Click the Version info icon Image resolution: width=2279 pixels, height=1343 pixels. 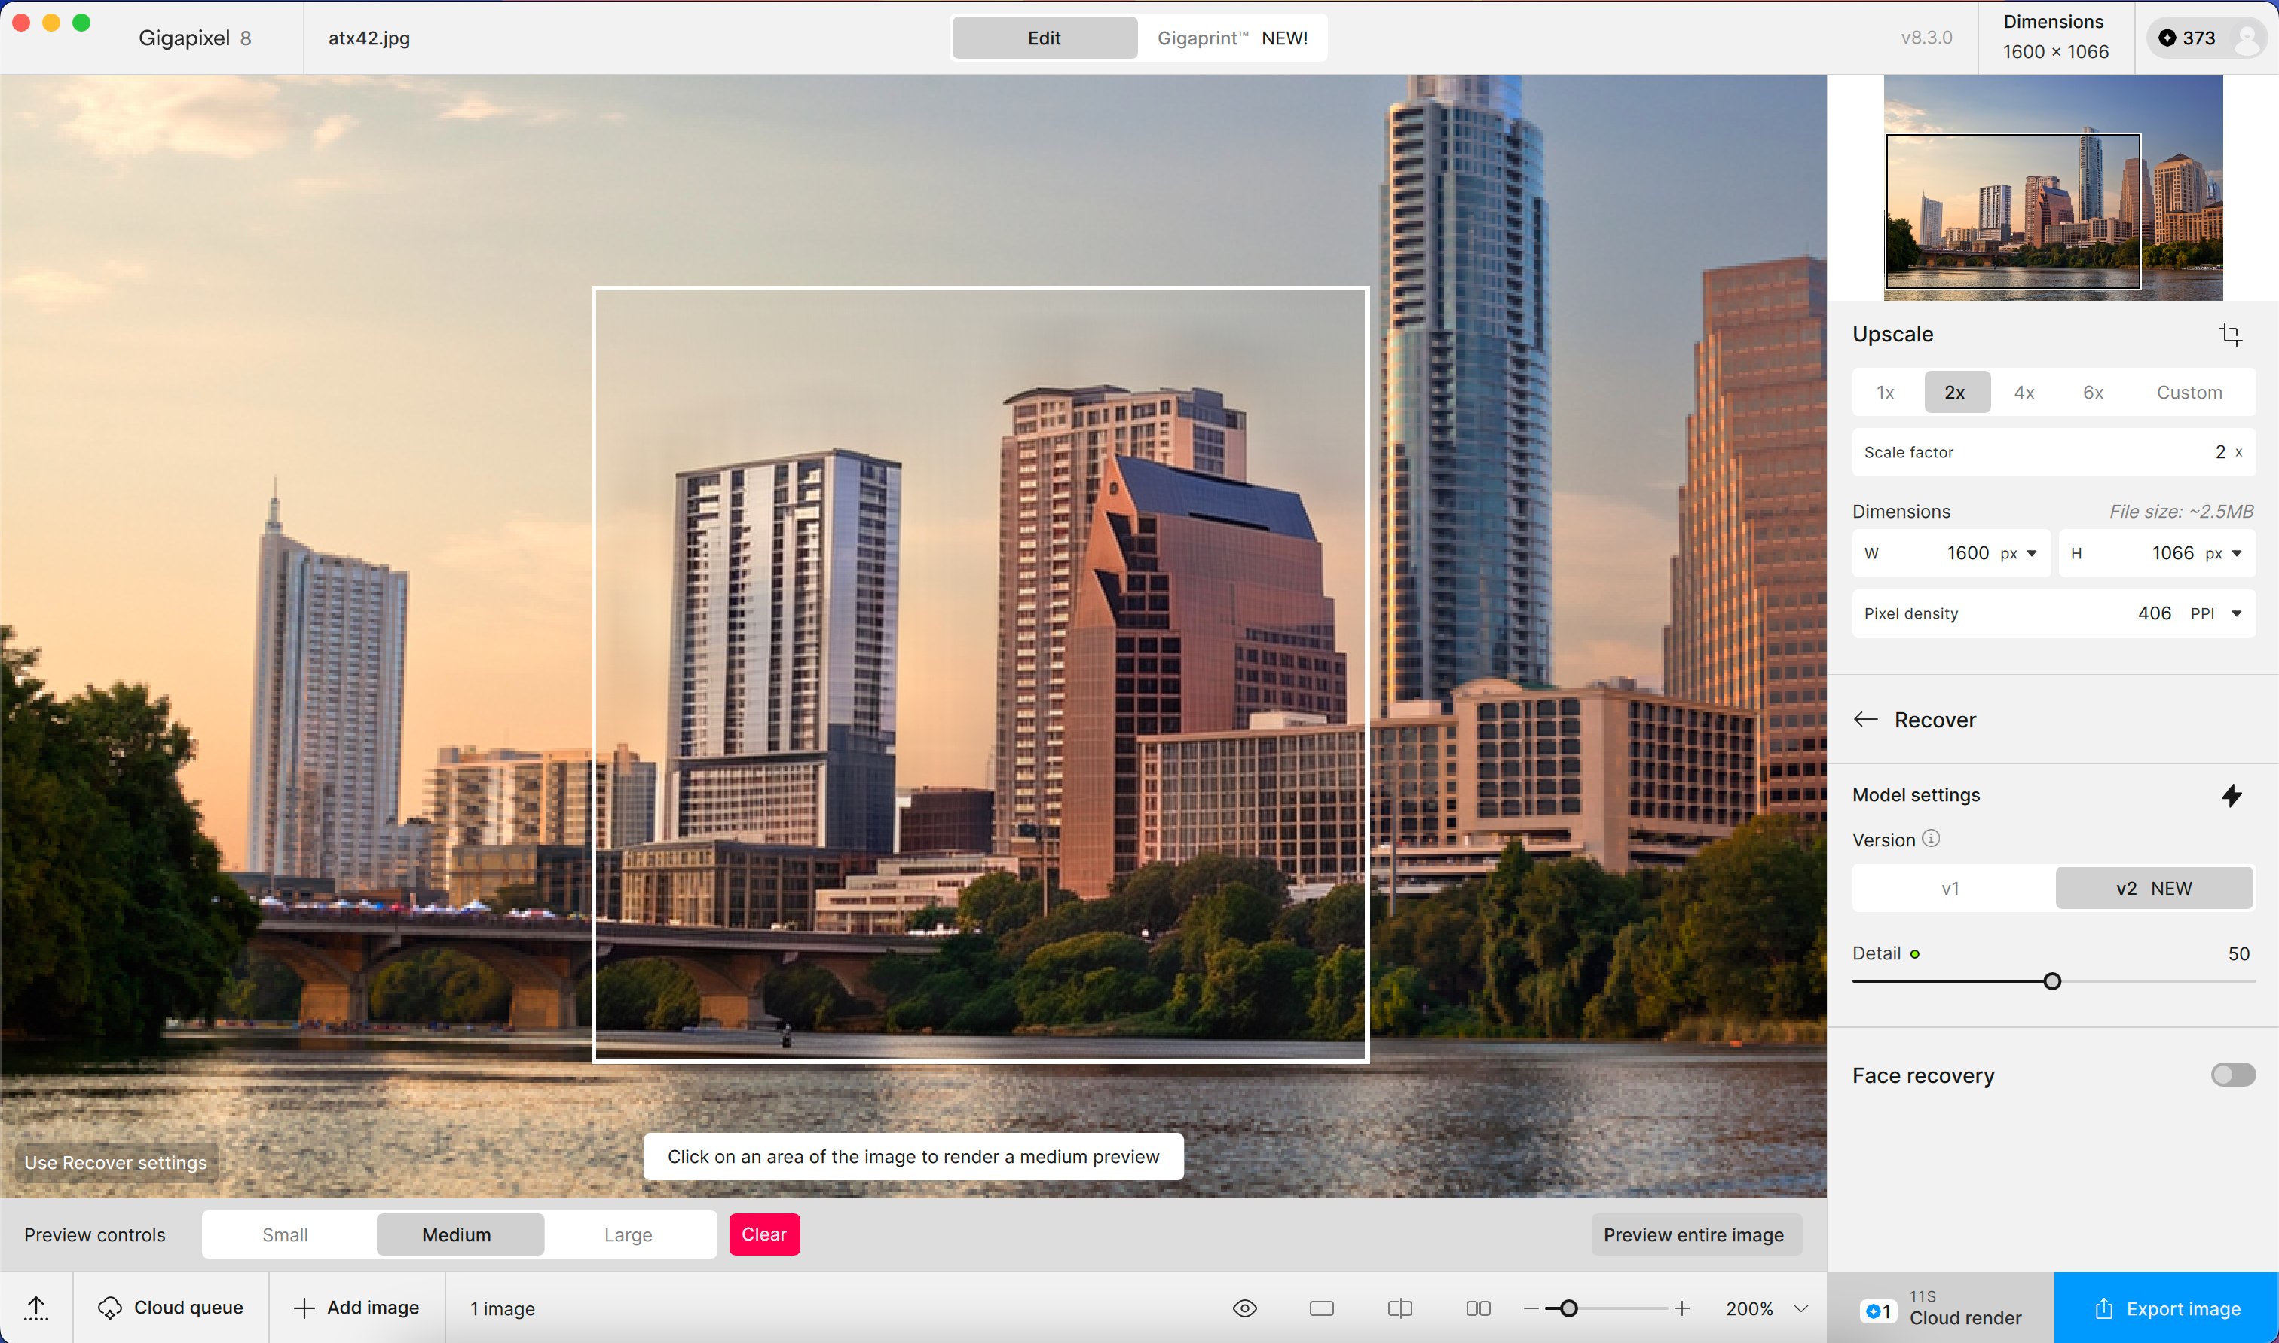(1931, 839)
